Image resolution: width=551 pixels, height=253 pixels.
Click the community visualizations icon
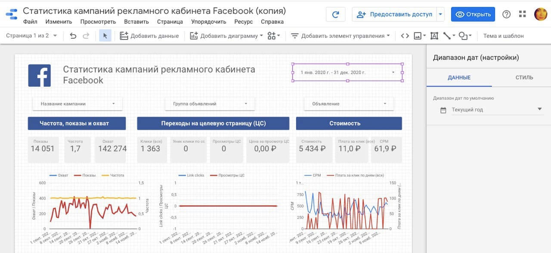(x=274, y=36)
